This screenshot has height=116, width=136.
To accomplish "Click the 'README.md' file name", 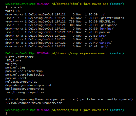I will pyautogui.click(x=107, y=21).
